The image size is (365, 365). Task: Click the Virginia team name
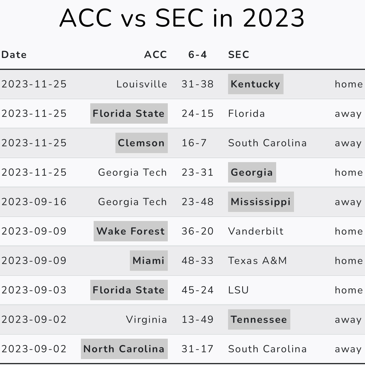(x=146, y=319)
